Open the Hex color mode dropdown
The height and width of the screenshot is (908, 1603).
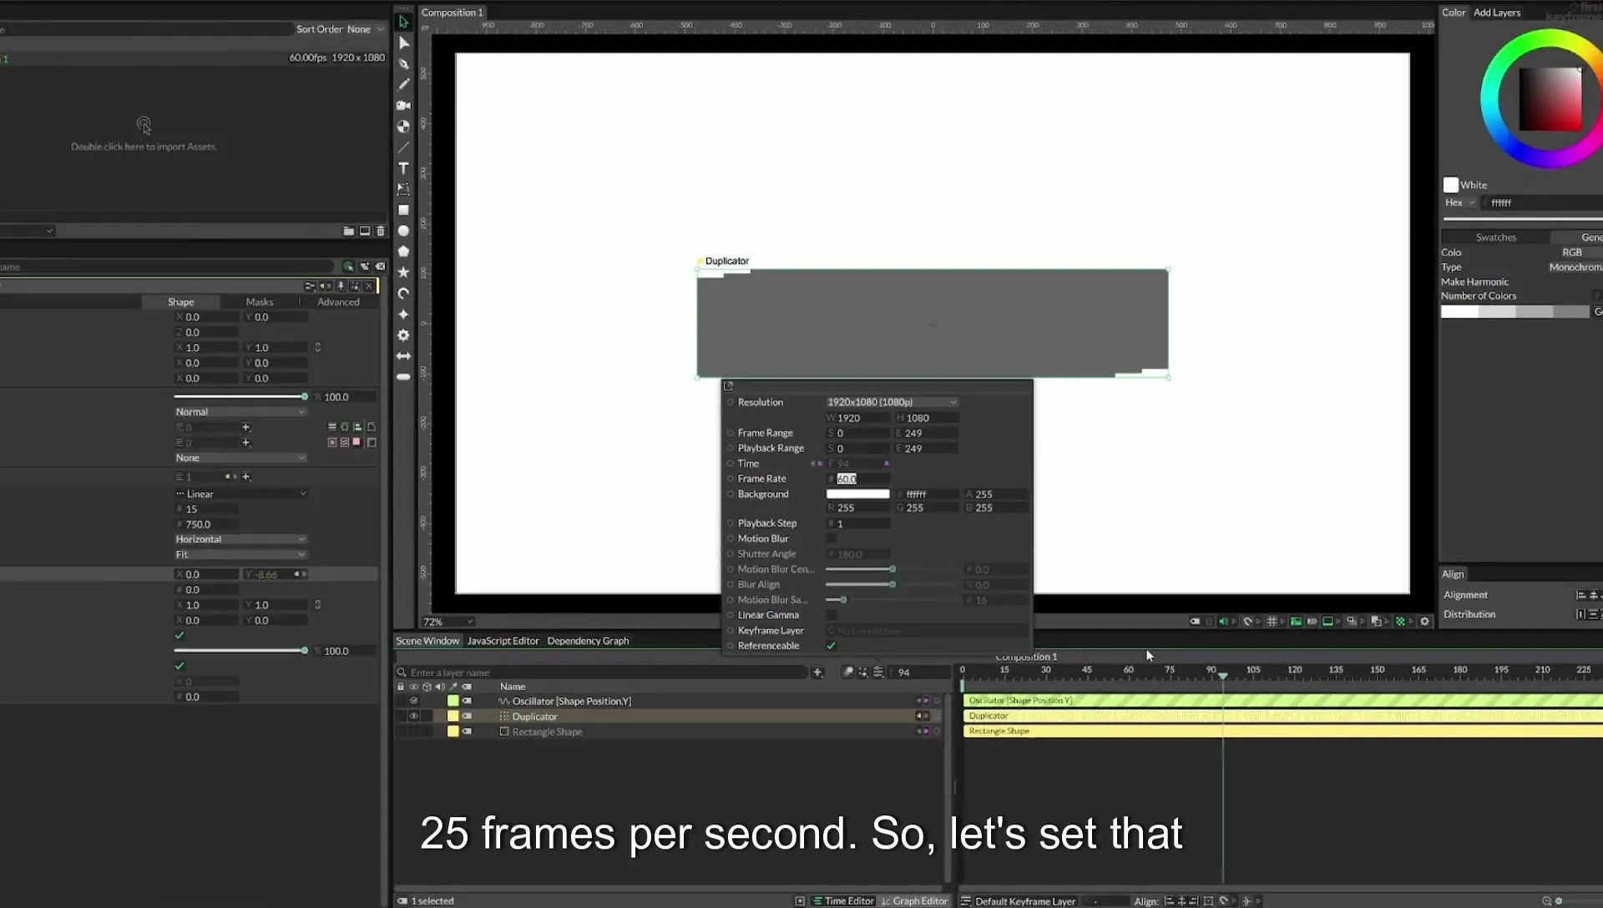pos(1460,203)
